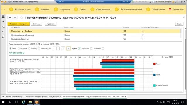Viewport: 187px width, 105px height.
Task: Open Маркетинг section
Action: coord(42,9)
